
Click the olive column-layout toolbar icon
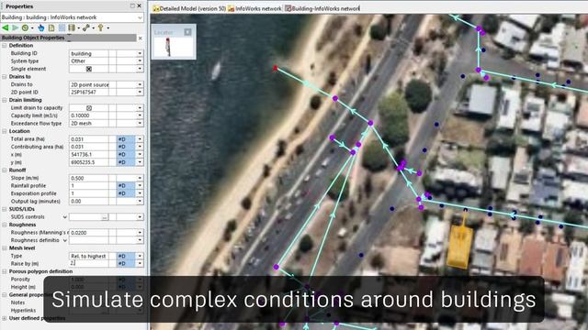pos(72,28)
